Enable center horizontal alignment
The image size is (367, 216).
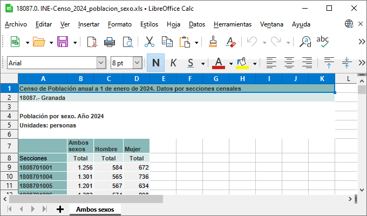(x=289, y=63)
